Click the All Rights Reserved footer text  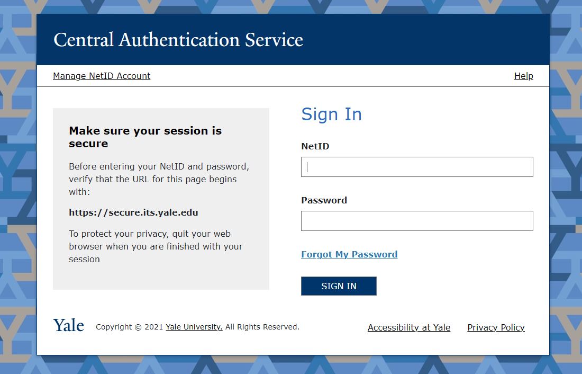pos(262,327)
